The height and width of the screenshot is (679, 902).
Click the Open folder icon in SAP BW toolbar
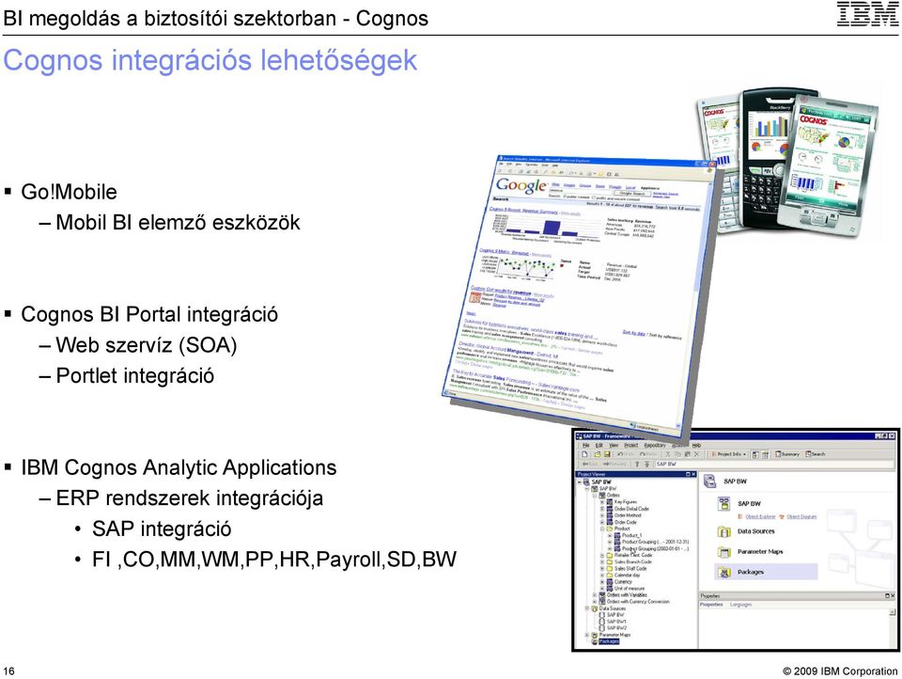598,454
